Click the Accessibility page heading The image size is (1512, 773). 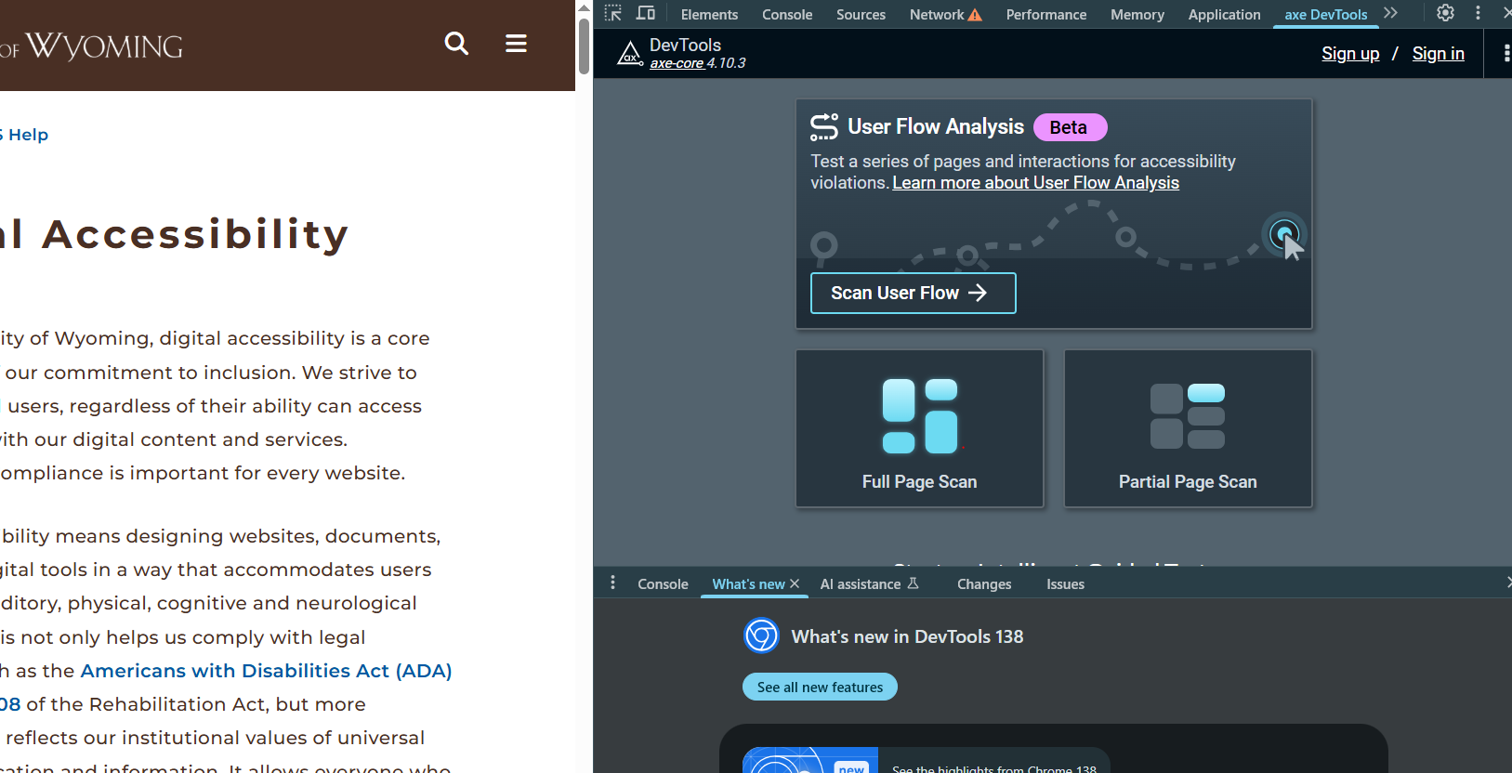coord(175,234)
